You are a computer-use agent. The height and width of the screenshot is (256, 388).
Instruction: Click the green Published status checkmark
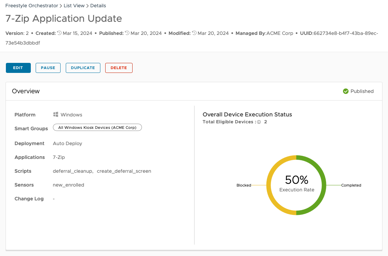click(345, 91)
